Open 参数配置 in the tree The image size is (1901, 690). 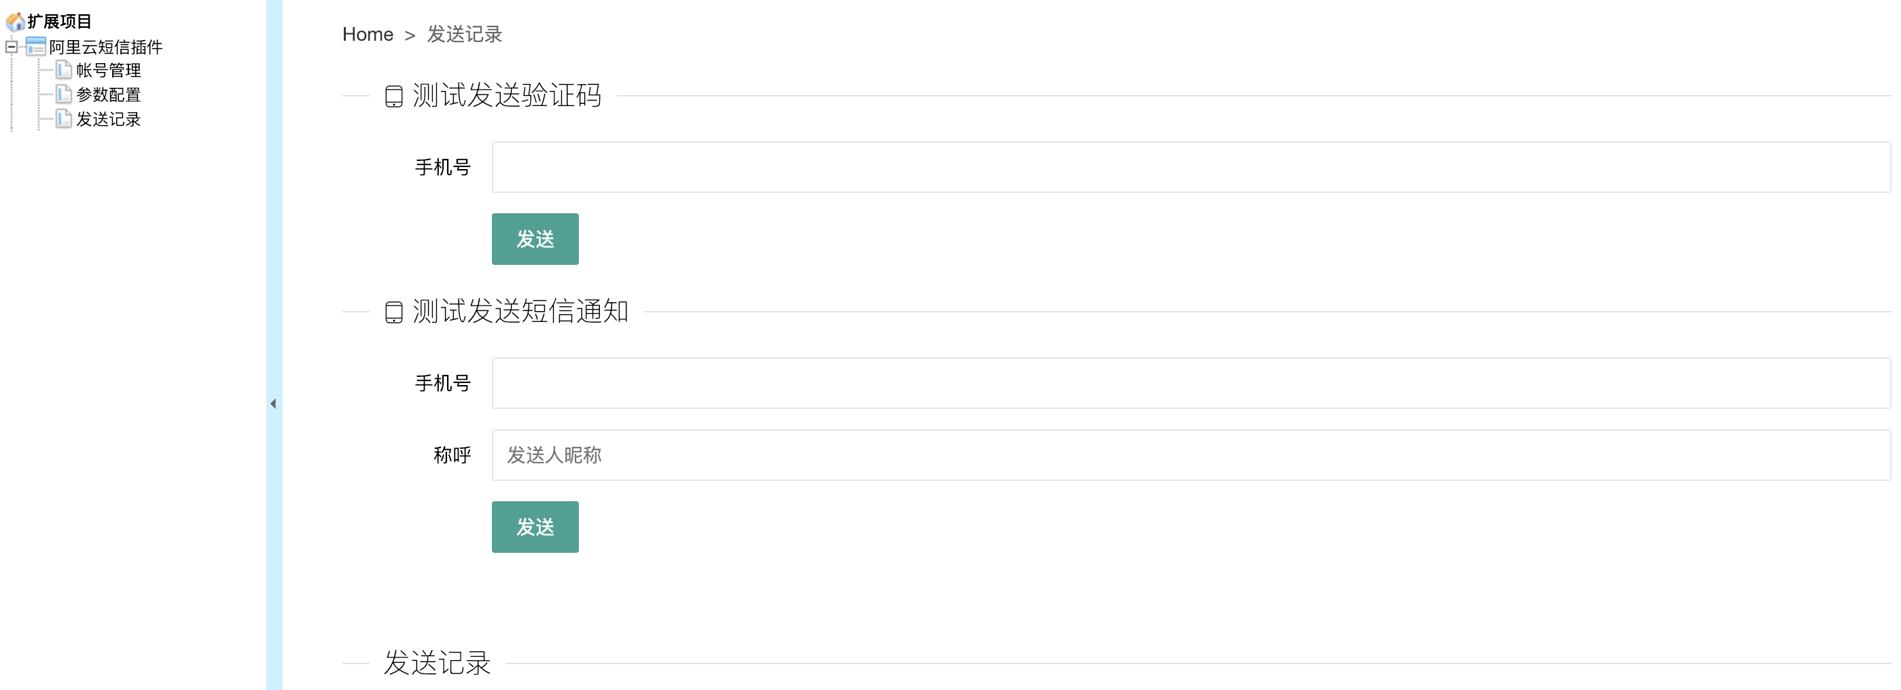point(109,94)
